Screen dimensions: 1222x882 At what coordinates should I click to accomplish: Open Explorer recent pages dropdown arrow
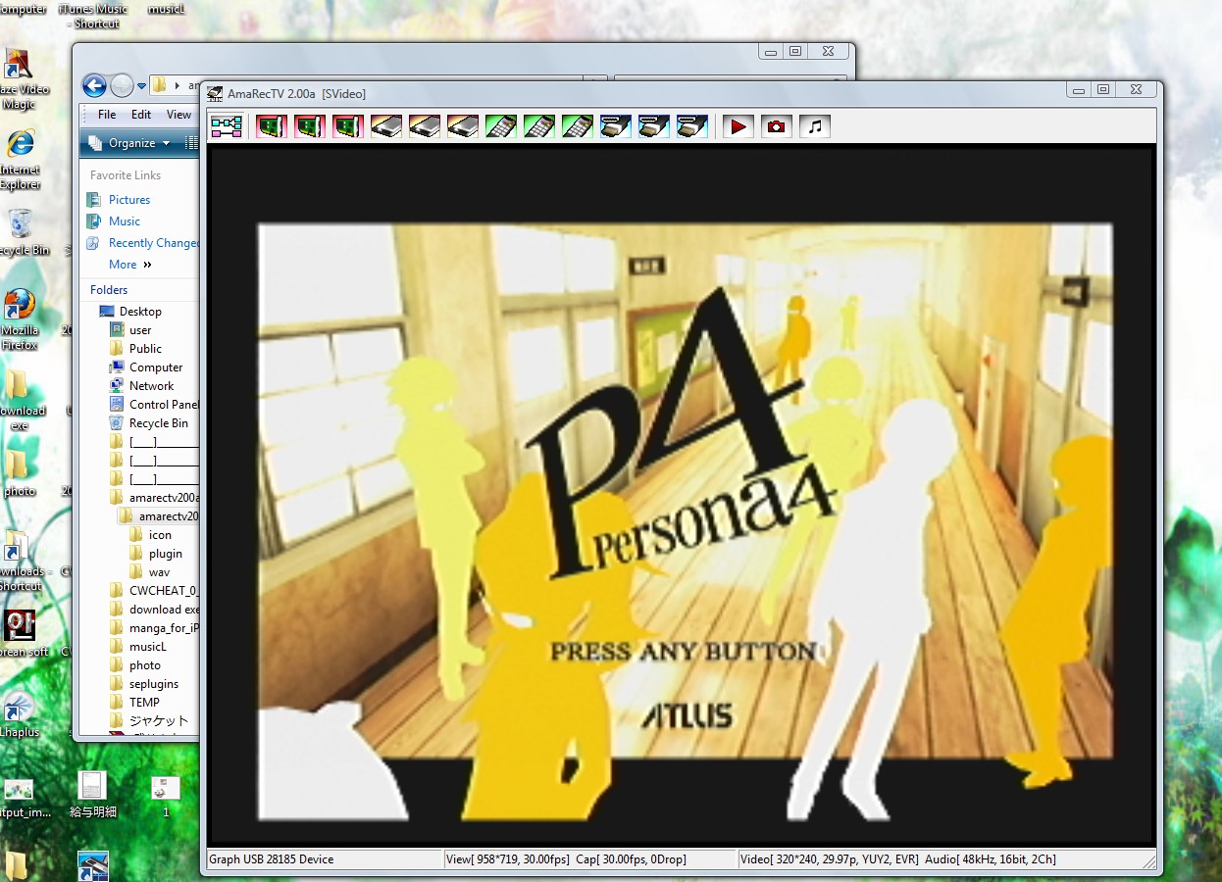pos(141,86)
